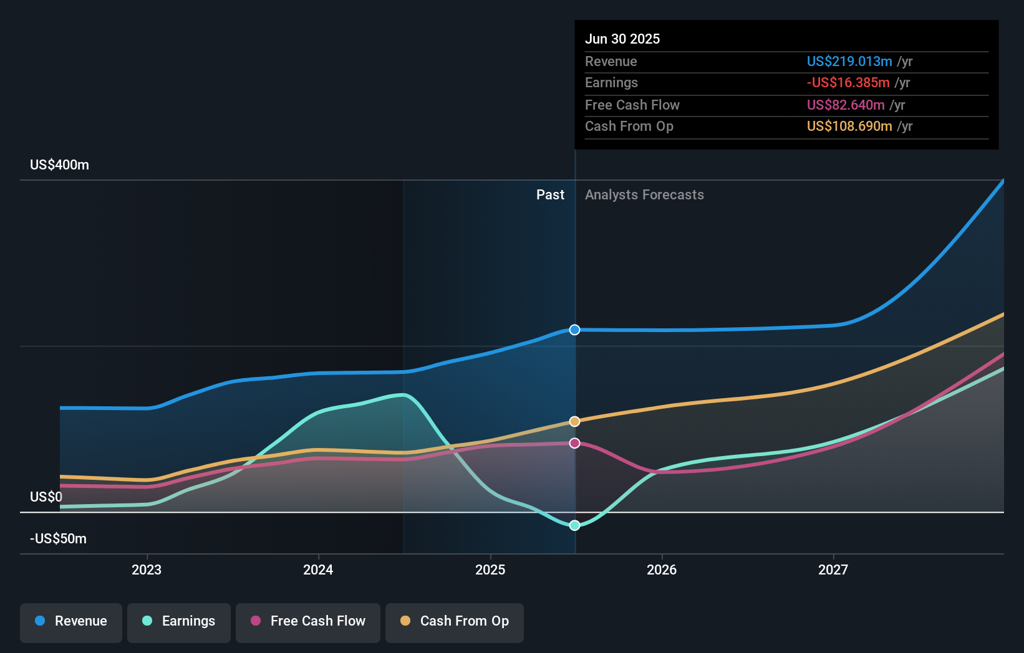The height and width of the screenshot is (653, 1024).
Task: Click the pink Free Cash Flow legend dot
Action: 256,621
